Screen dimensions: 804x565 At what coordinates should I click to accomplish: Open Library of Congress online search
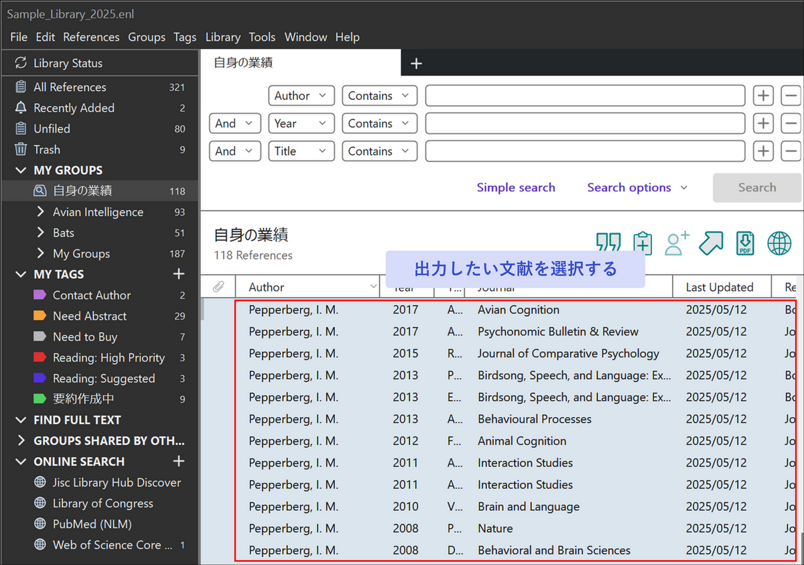click(103, 503)
